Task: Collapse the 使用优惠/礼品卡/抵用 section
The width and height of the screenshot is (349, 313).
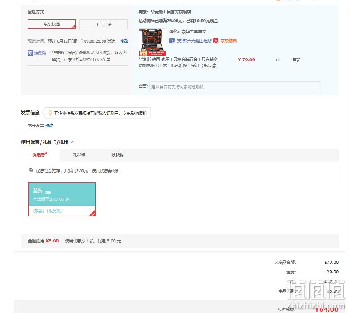Action: (x=73, y=142)
